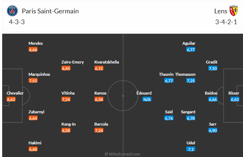
Task: Select Thauvin's player name
Action: [x=166, y=74]
